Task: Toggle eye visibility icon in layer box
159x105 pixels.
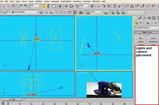Action: coord(8,12)
